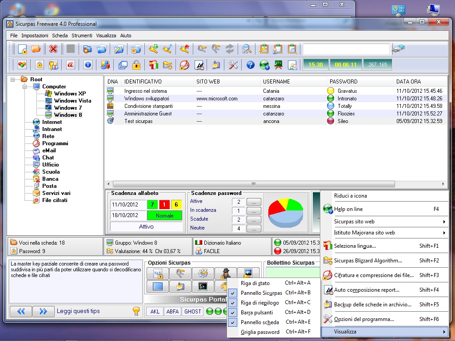The width and height of the screenshot is (455, 341).
Task: Click the GHOST button
Action: (x=193, y=311)
